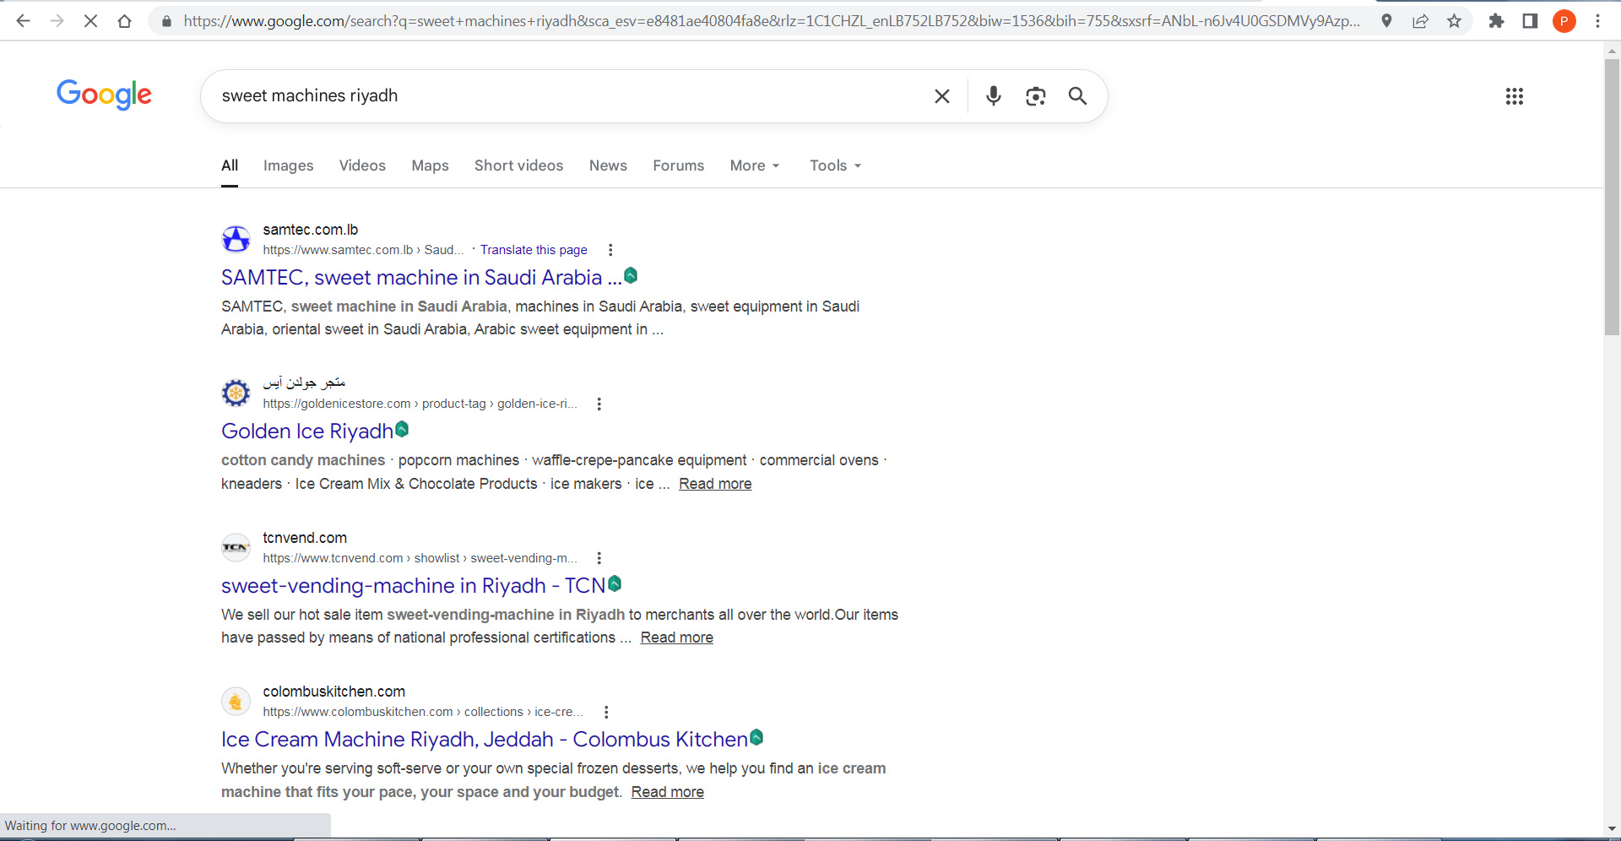Click the green badge beside SAMTEC title
The width and height of the screenshot is (1621, 841).
tap(631, 275)
